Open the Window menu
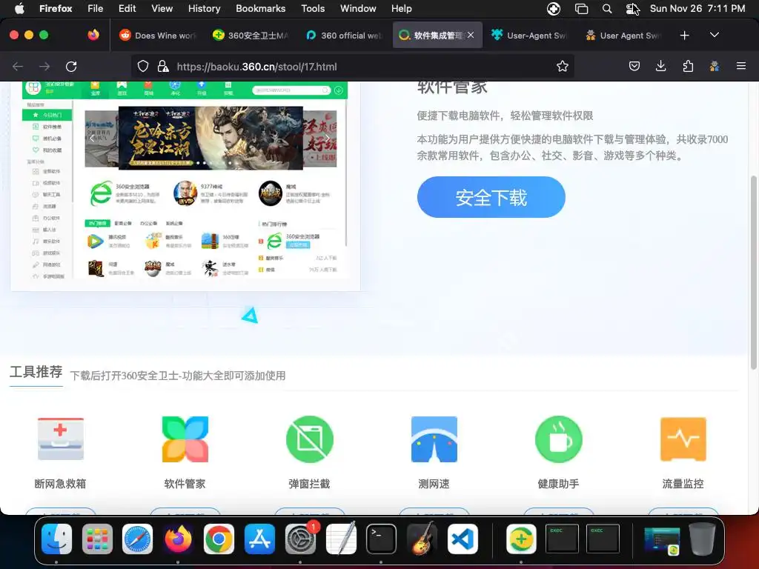 point(358,8)
